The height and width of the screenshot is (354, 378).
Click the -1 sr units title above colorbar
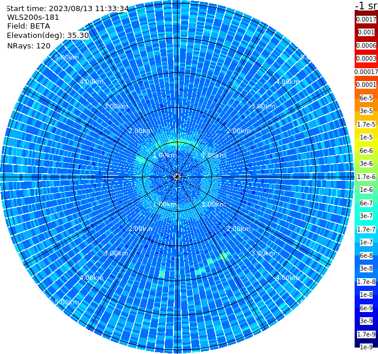pos(367,5)
